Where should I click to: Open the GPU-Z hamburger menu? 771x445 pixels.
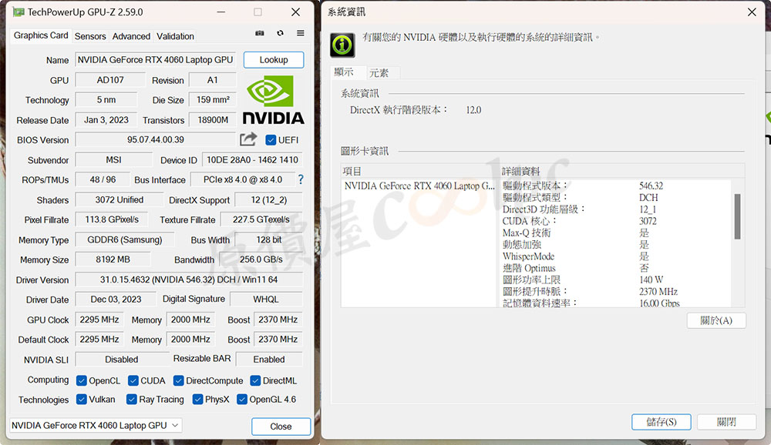[x=301, y=33]
